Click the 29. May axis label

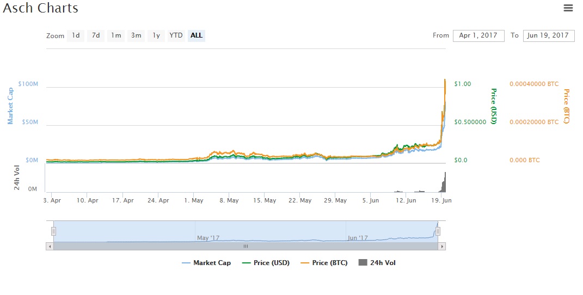335,200
